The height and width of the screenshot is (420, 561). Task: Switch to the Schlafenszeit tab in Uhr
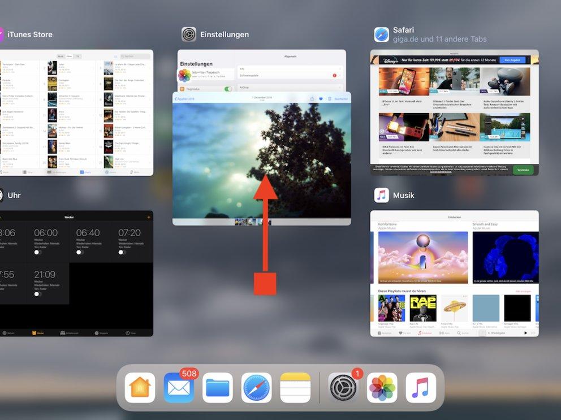click(x=70, y=333)
